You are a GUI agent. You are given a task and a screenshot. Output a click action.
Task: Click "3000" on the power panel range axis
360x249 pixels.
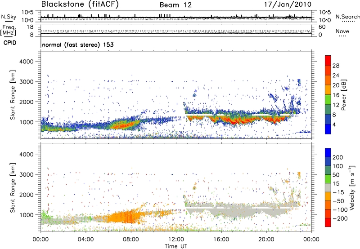tap(26, 82)
